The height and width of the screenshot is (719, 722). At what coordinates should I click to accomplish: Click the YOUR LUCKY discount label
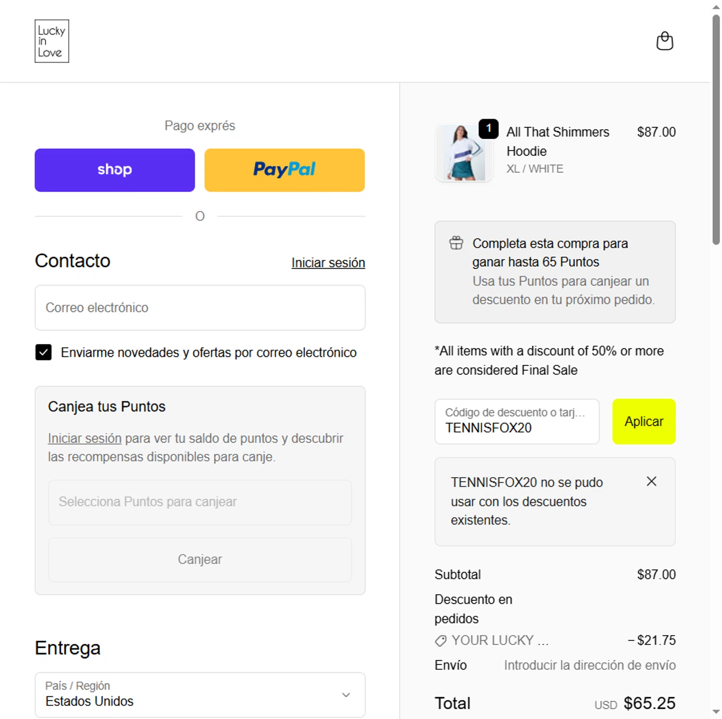click(500, 641)
